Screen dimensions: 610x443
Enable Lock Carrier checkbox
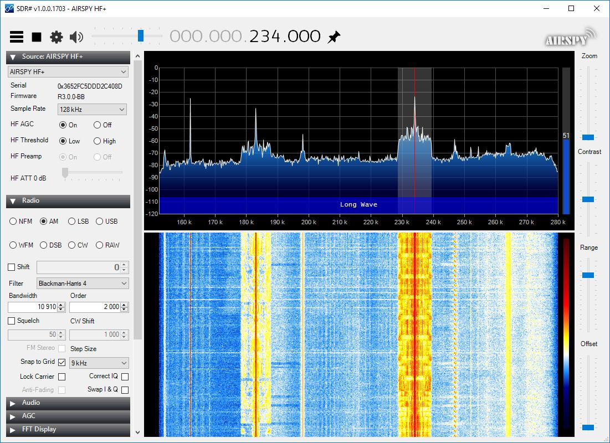click(61, 377)
